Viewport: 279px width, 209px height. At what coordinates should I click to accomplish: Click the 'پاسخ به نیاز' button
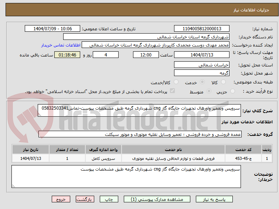(214, 199)
